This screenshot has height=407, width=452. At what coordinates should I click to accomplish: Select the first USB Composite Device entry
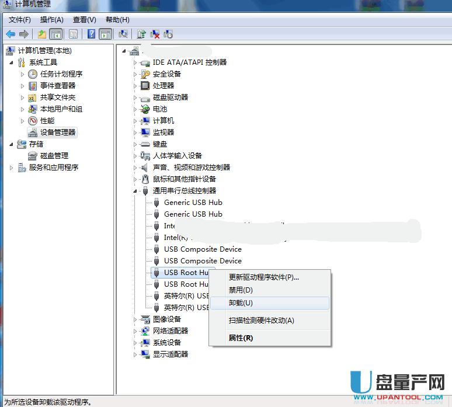[x=202, y=249]
